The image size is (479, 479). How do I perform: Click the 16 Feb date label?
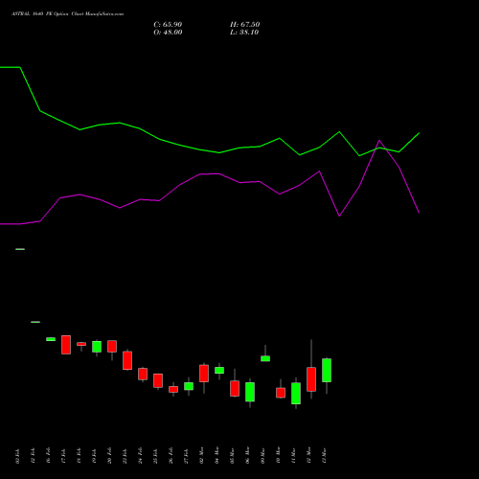(48, 456)
